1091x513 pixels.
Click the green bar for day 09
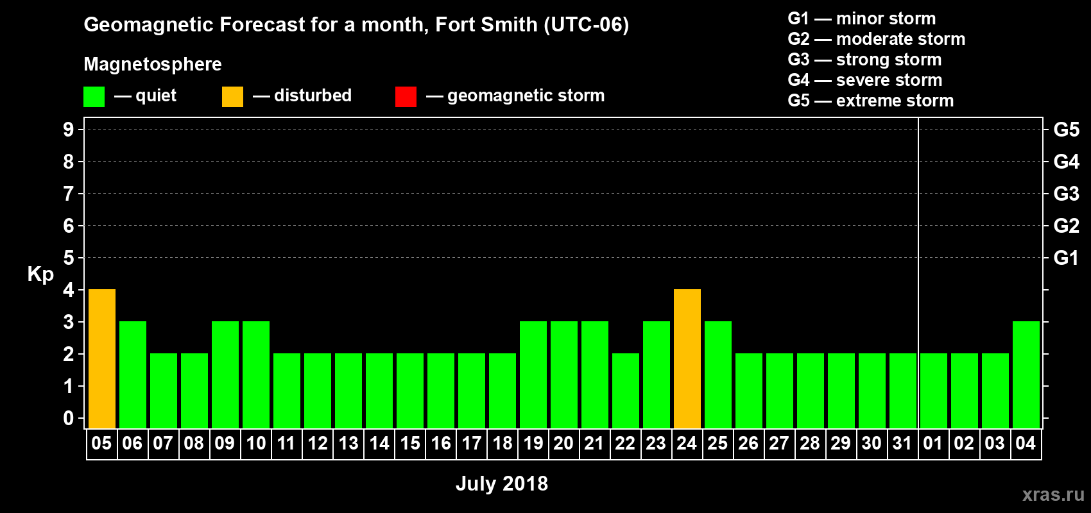[x=225, y=374]
